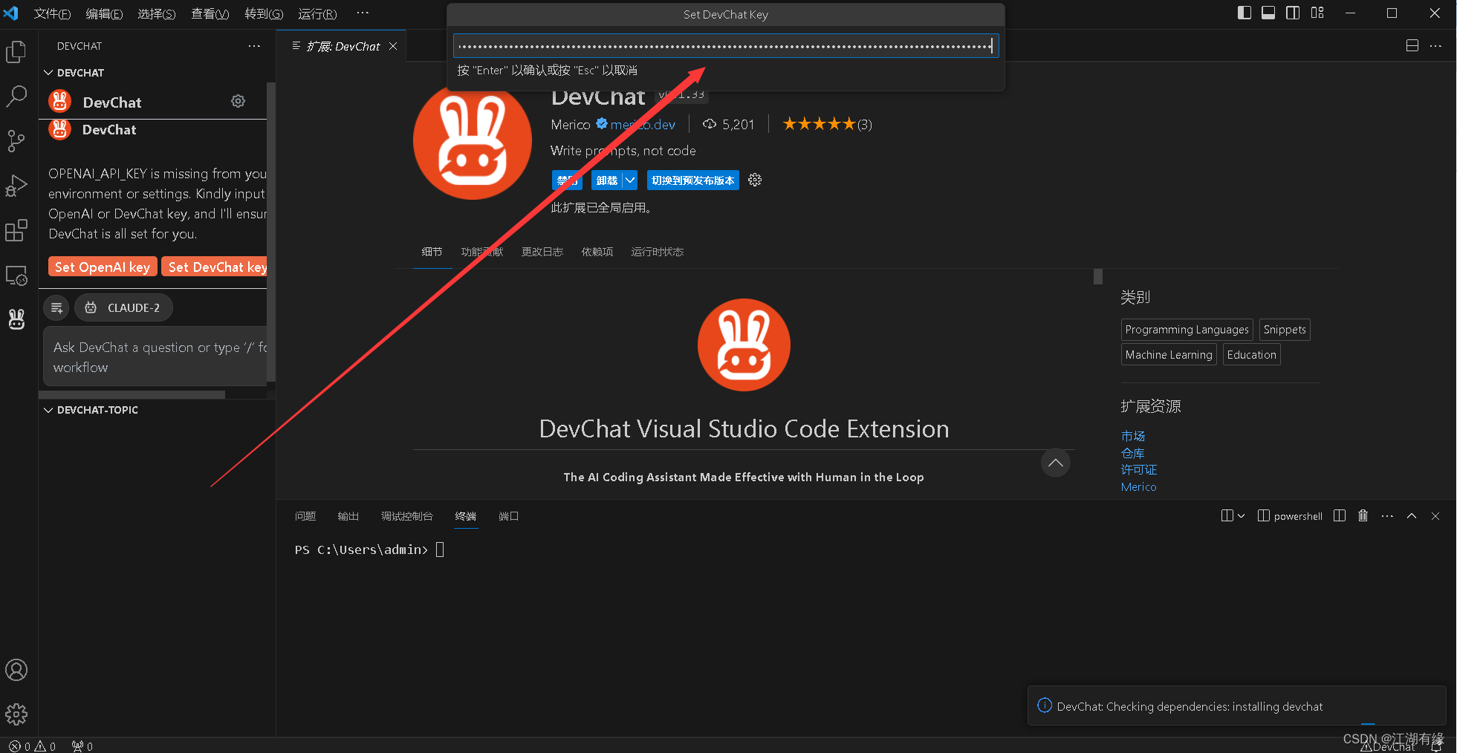Toggle the bottom panel visibility

1268,13
